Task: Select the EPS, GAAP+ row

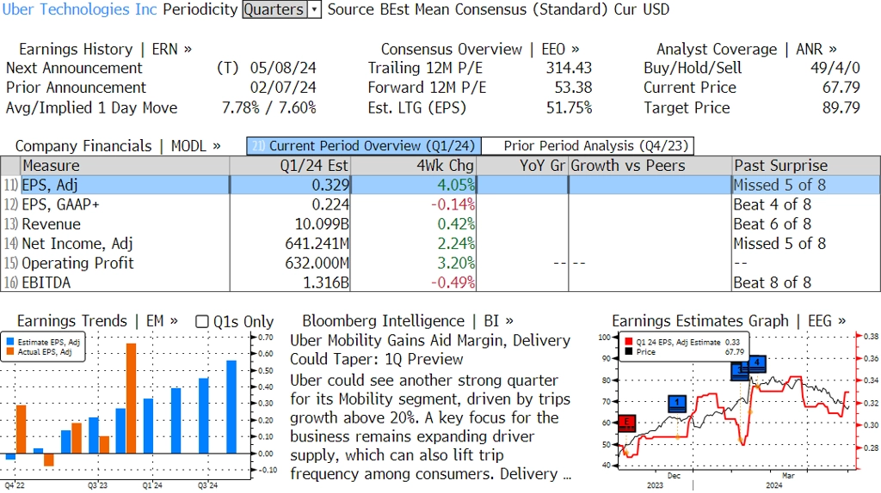Action: tap(440, 204)
